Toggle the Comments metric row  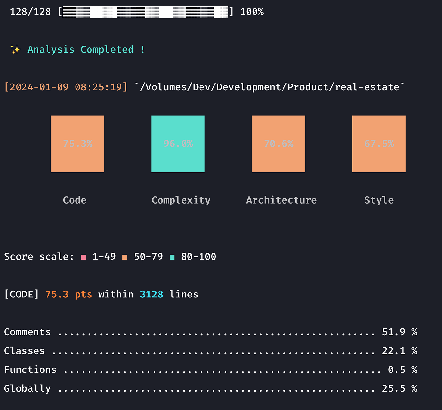[x=27, y=332]
